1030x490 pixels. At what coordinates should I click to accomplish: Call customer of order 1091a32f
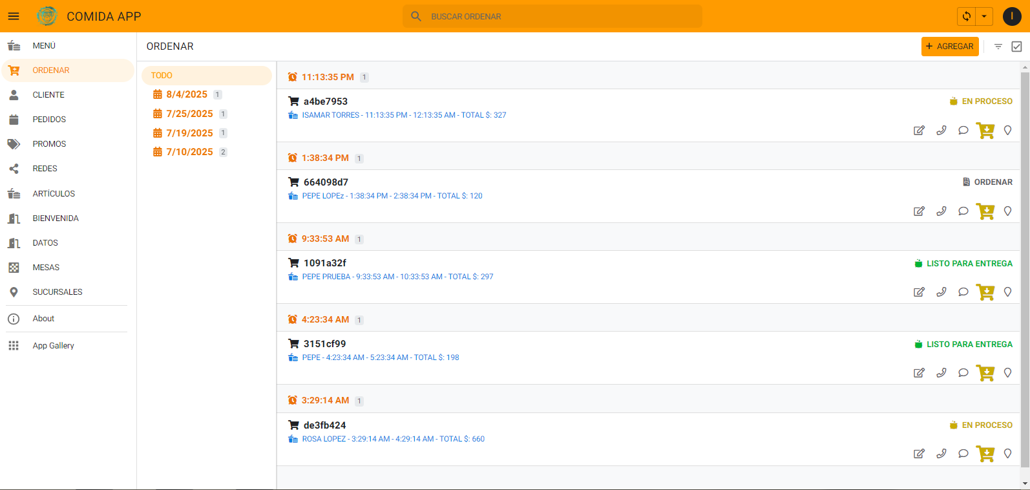tap(941, 292)
